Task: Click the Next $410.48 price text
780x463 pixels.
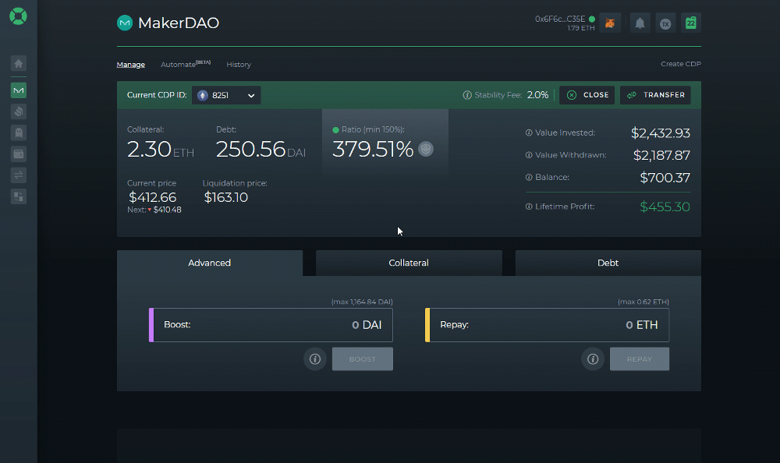Action: [x=154, y=210]
